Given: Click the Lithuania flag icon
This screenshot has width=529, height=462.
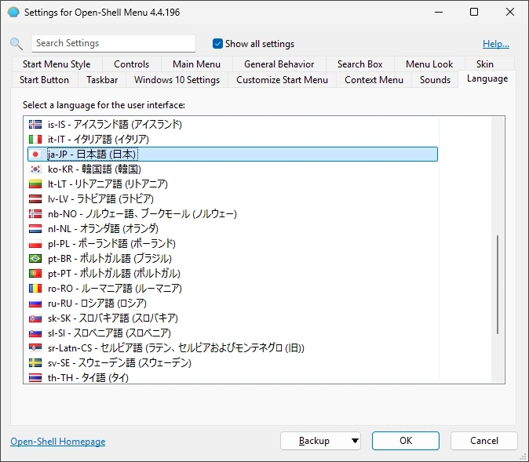Looking at the screenshot, I should pyautogui.click(x=35, y=184).
